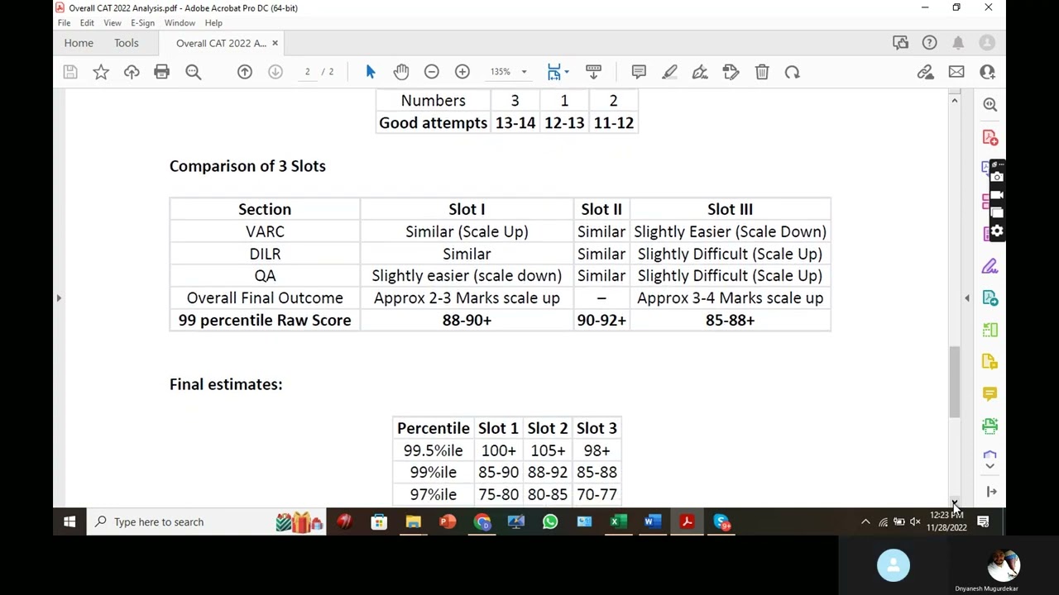This screenshot has height=595, width=1059.
Task: Open Fill & Sign tool in right pane
Action: (990, 266)
